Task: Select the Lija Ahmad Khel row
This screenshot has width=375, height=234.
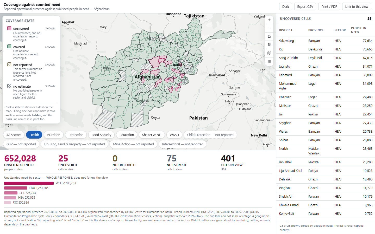Action: pyautogui.click(x=326, y=171)
